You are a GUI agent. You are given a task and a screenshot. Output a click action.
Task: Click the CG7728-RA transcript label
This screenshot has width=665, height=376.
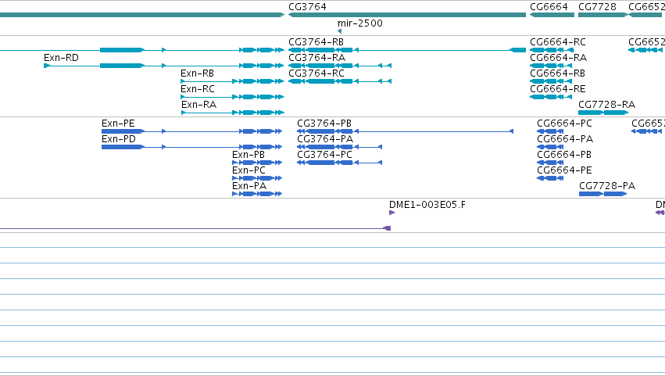point(606,105)
